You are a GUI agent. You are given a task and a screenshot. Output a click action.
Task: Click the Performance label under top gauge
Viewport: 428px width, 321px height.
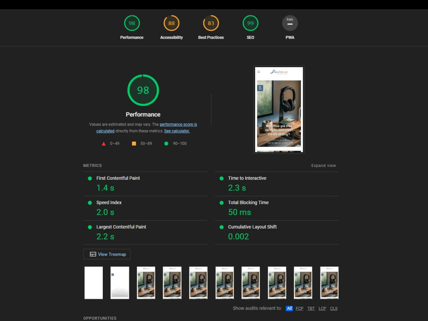(x=132, y=37)
